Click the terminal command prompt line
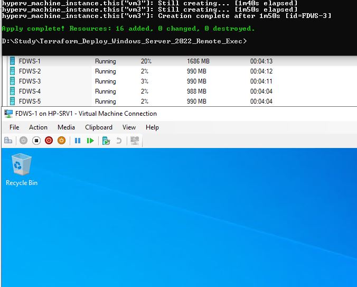 coord(124,41)
